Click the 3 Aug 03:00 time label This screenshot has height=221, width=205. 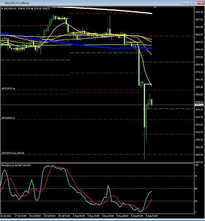pyautogui.click(x=94, y=216)
